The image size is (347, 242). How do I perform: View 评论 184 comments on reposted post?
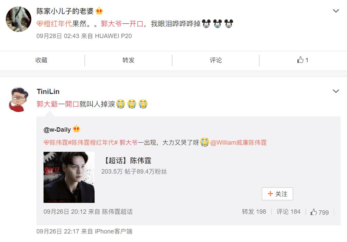(x=288, y=212)
